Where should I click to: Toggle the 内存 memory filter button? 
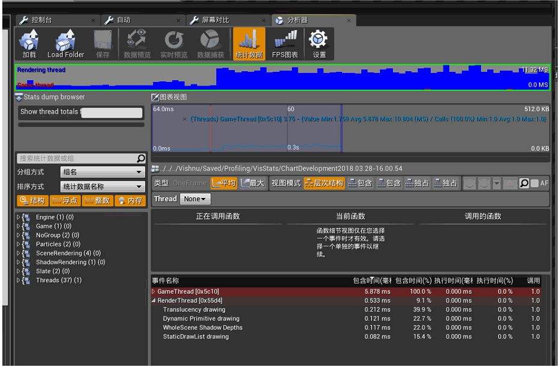tap(130, 200)
